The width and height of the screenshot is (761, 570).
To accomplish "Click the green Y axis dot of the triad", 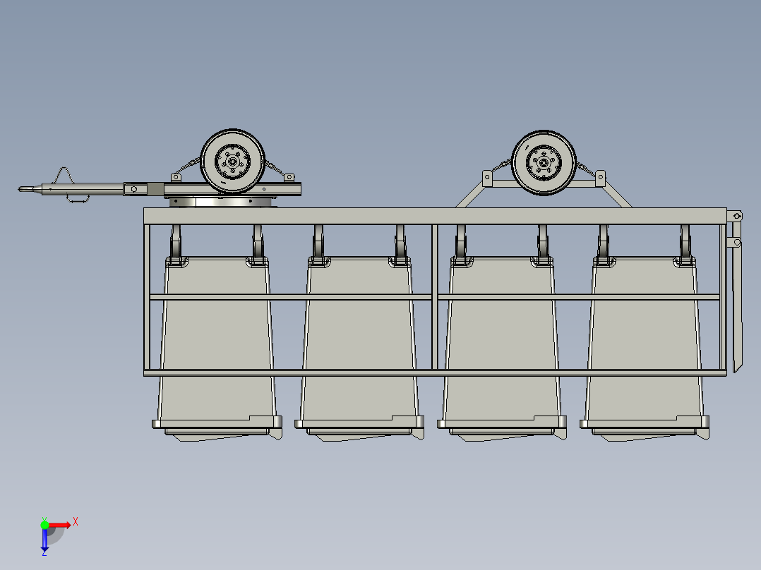I will pos(44,525).
